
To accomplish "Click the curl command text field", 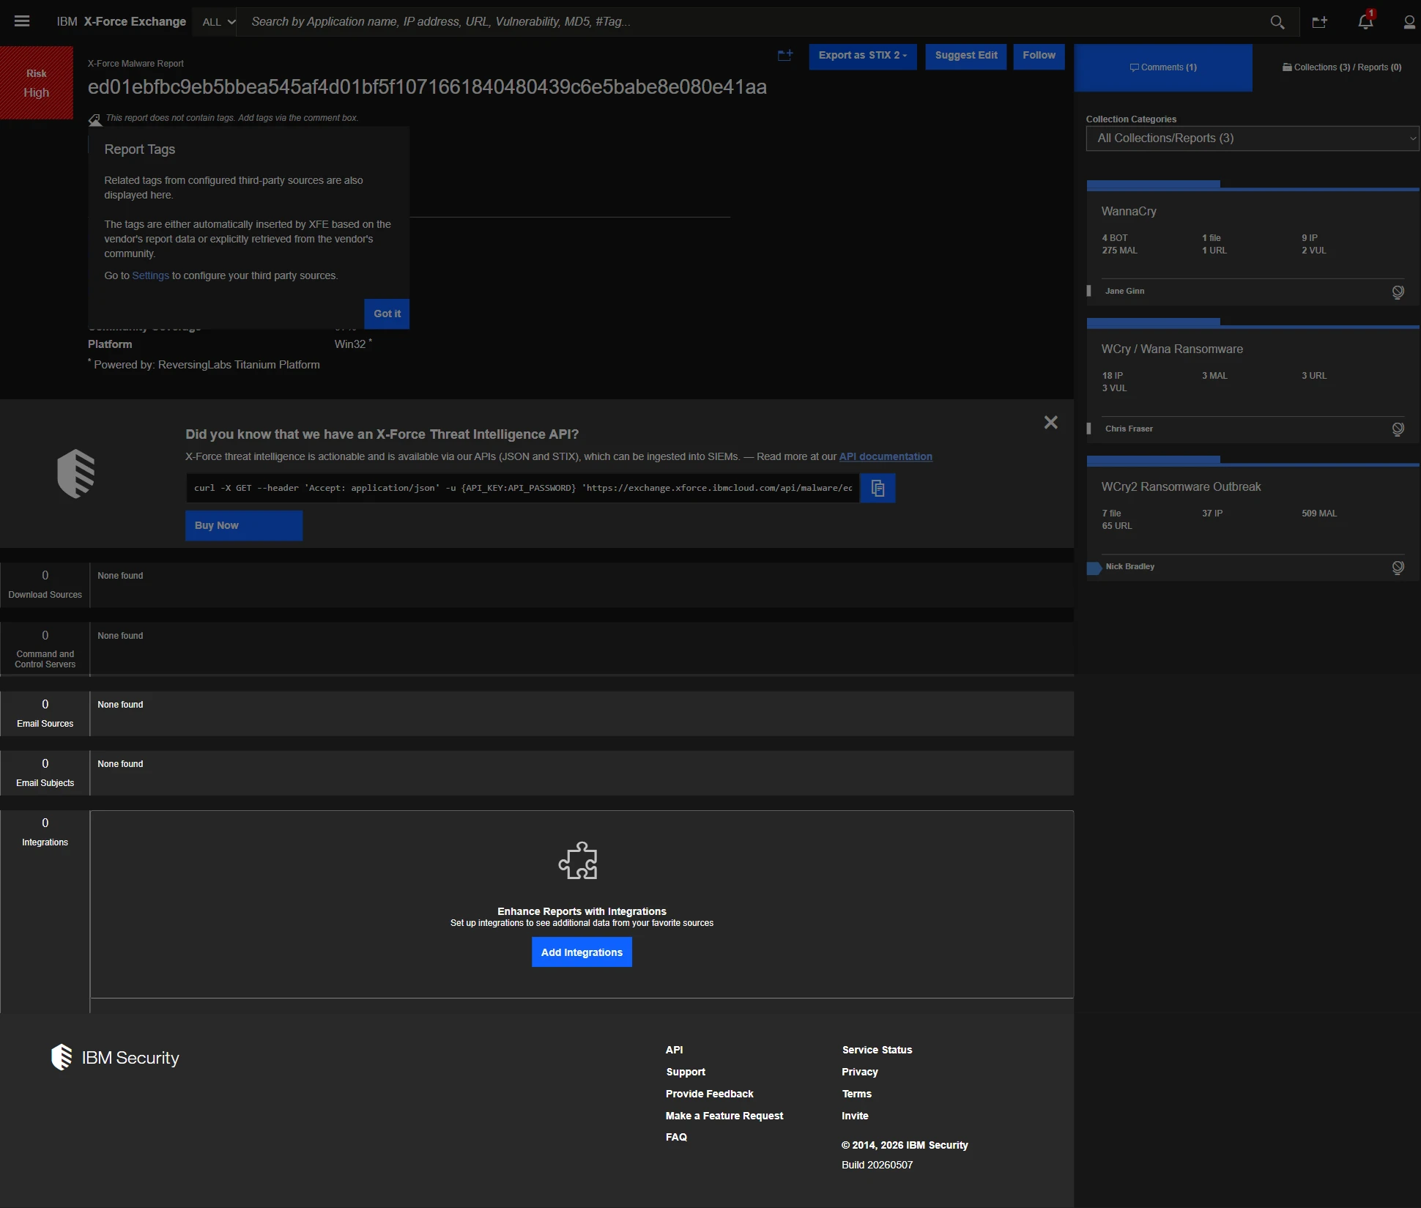I will tap(523, 488).
